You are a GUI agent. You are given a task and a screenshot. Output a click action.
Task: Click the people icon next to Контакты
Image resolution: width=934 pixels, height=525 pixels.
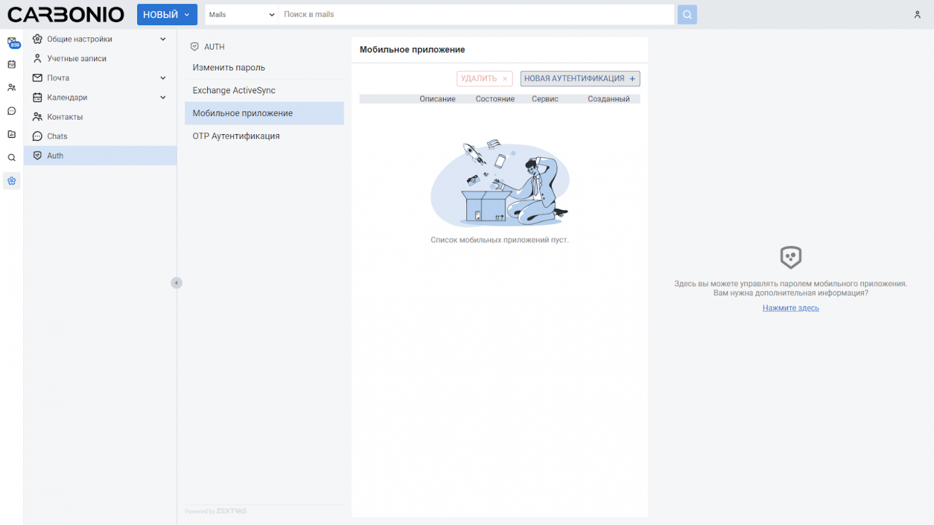pyautogui.click(x=37, y=117)
